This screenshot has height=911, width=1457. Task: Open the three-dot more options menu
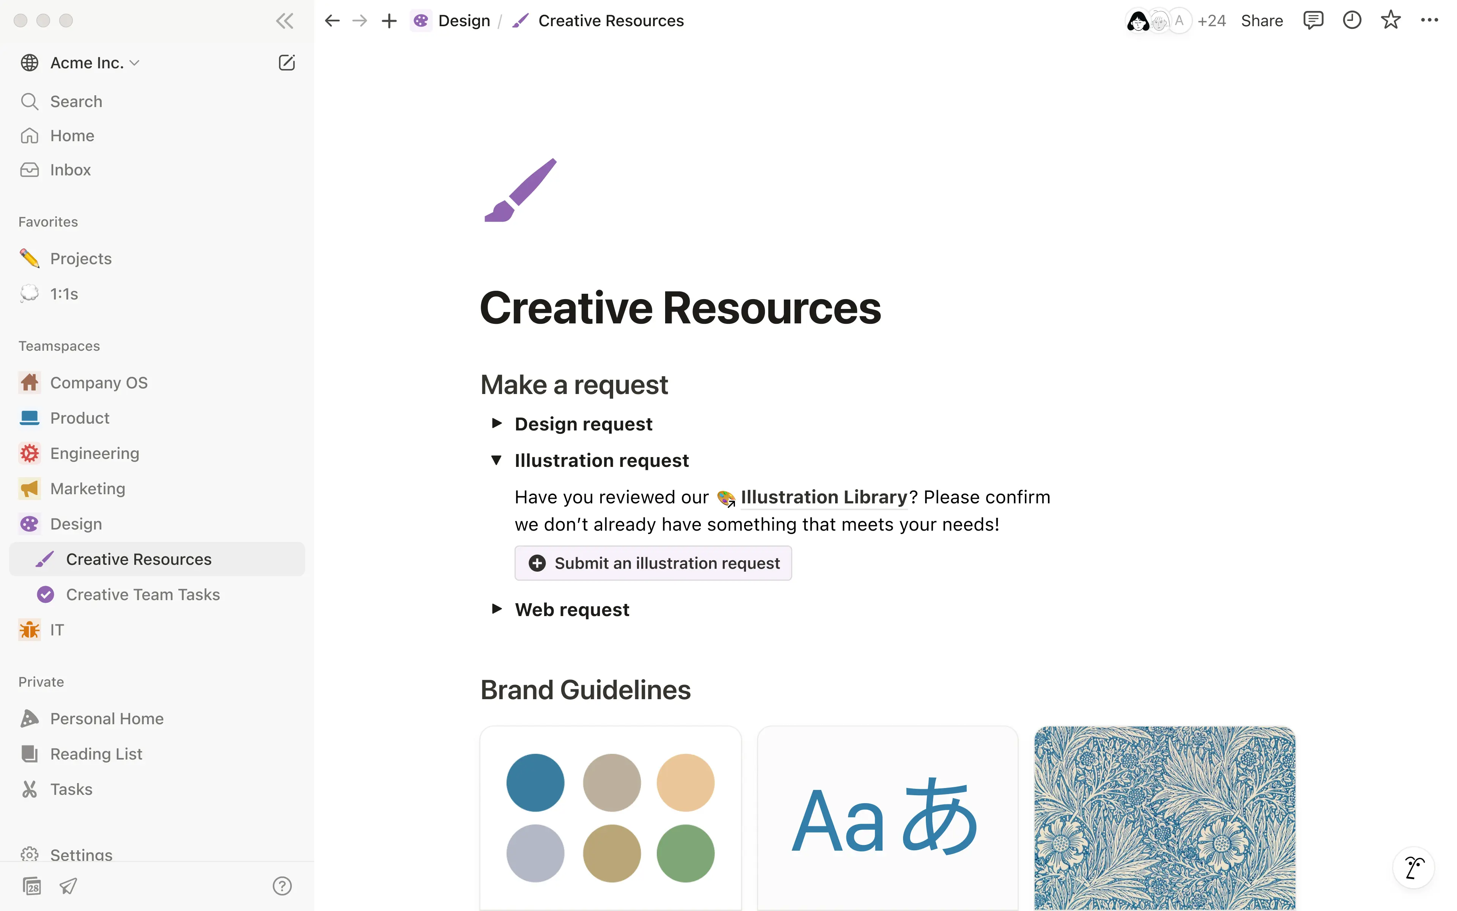(1429, 20)
